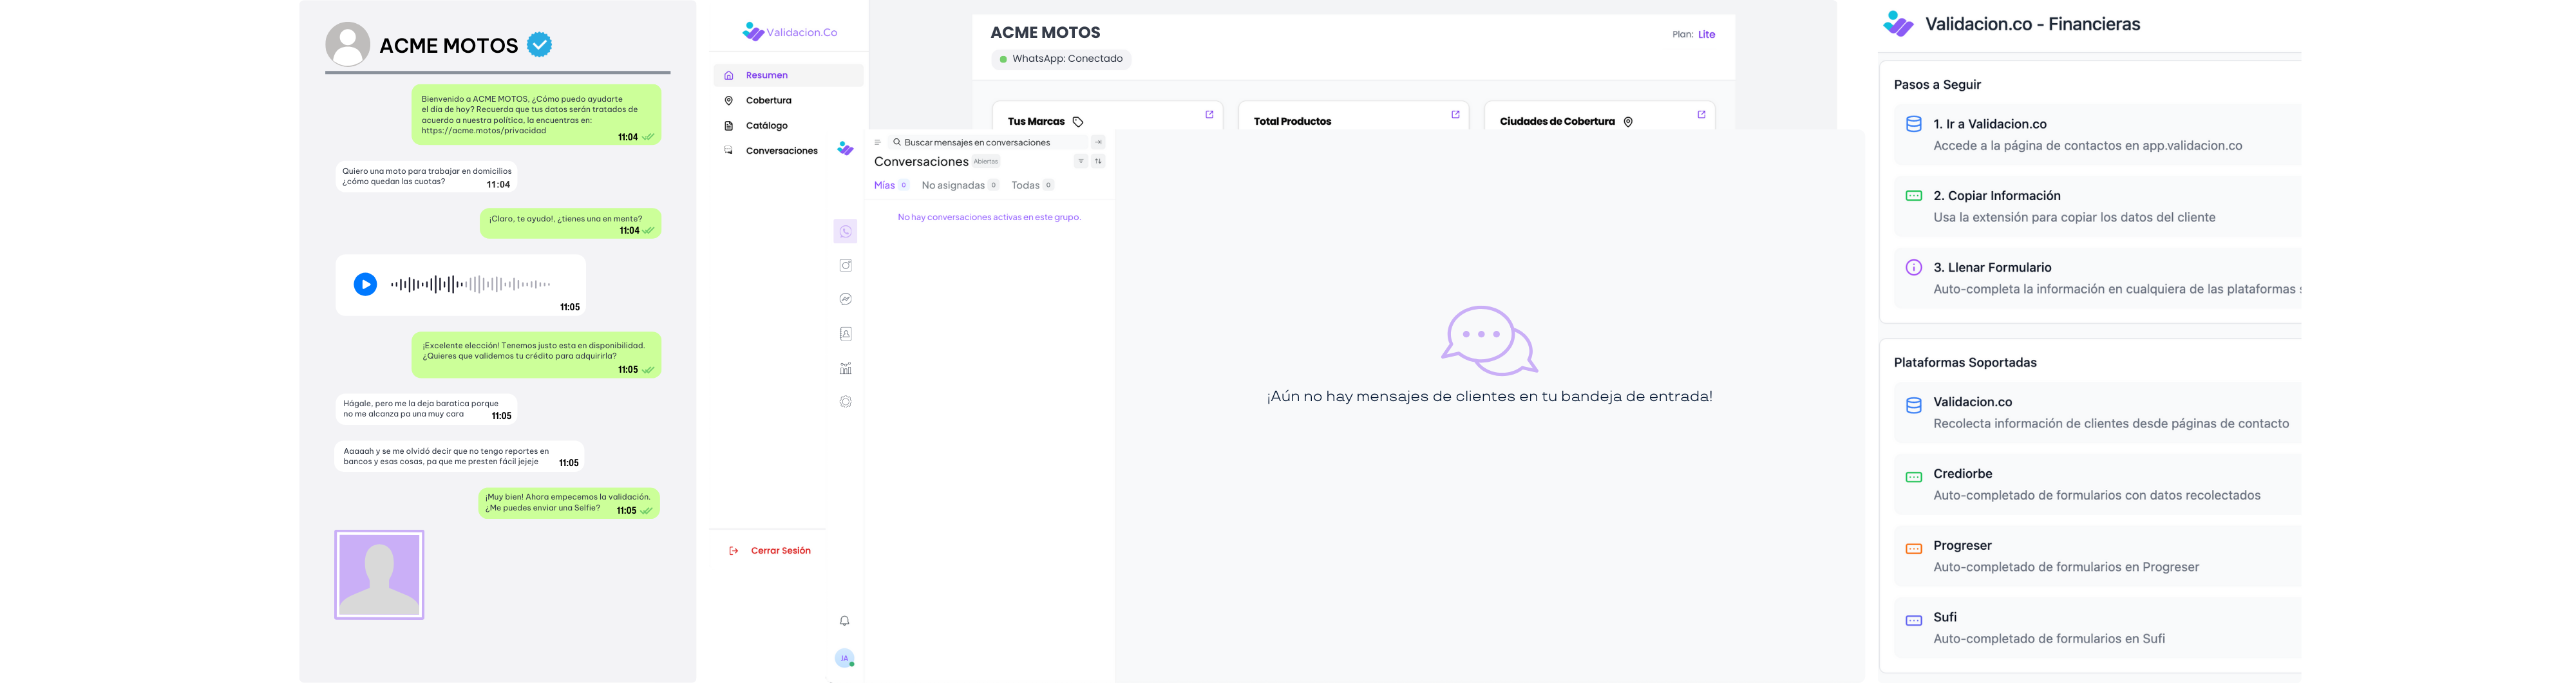Select the Progreser platform entry
Image resolution: width=2576 pixels, height=683 pixels.
(x=2097, y=556)
